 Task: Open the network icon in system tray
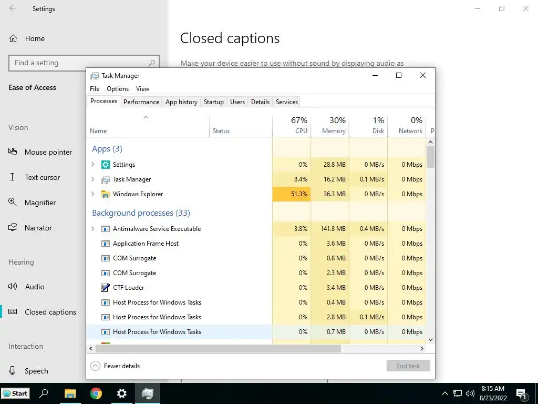458,393
